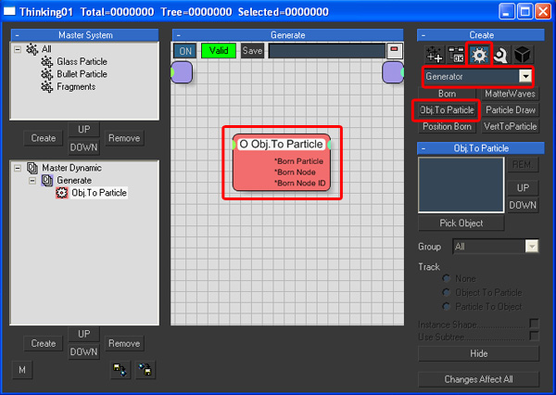The width and height of the screenshot is (556, 395).
Task: Toggle the ON button in Generate
Action: point(185,51)
